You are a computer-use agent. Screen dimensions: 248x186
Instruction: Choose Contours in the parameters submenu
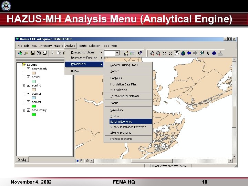128,78
